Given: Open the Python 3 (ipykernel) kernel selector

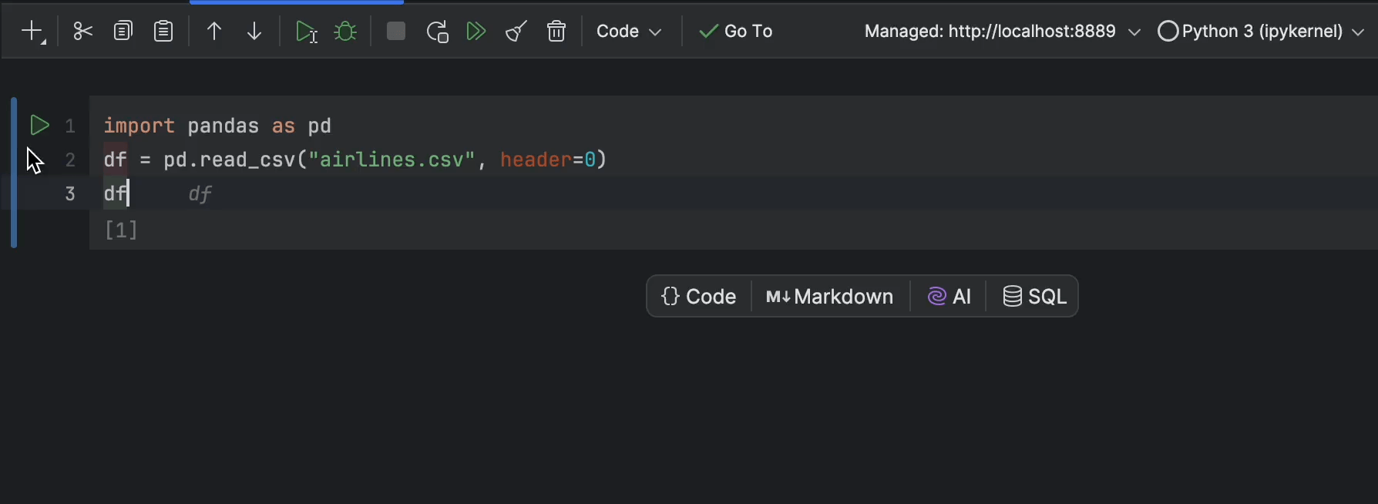Looking at the screenshot, I should click(1262, 32).
